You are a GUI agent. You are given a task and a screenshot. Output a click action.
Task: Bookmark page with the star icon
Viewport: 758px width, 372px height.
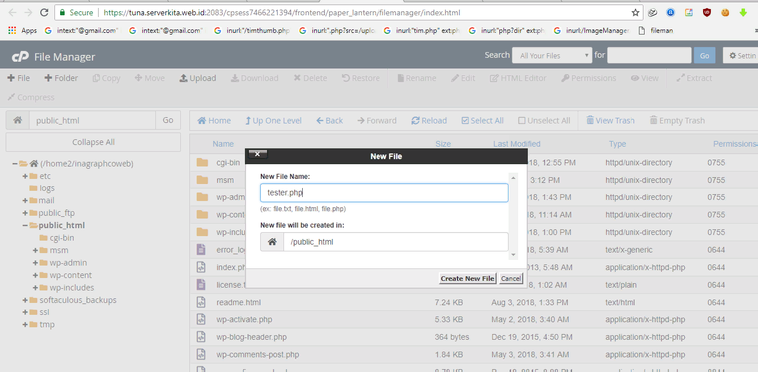coord(636,12)
